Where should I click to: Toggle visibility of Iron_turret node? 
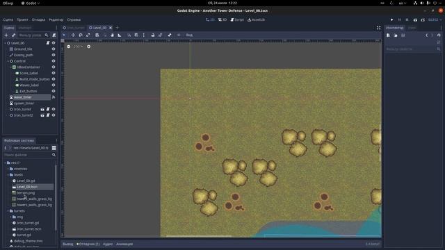click(x=54, y=109)
